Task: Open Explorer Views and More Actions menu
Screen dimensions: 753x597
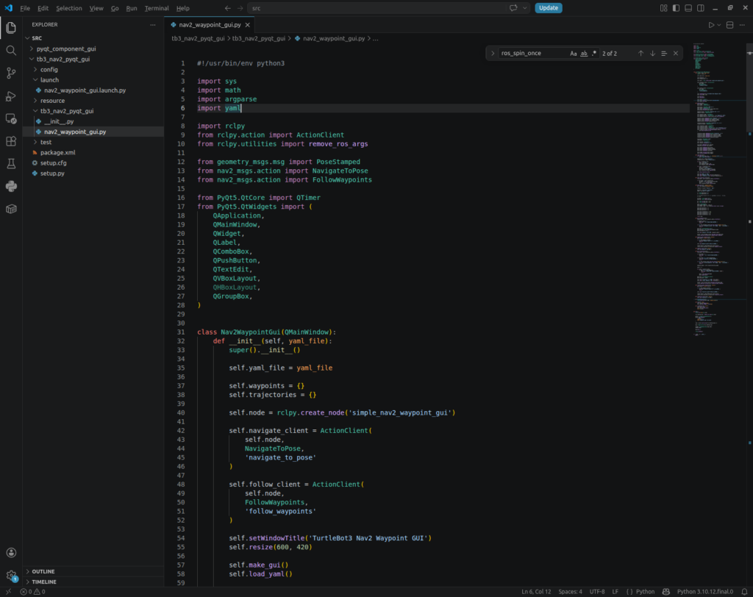Action: click(153, 24)
